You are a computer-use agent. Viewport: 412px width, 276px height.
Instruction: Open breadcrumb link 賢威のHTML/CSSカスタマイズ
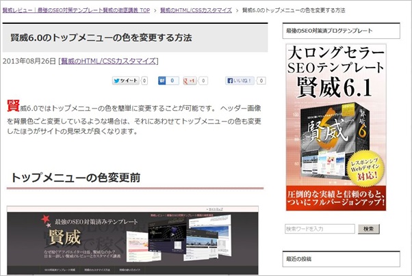pyautogui.click(x=196, y=10)
